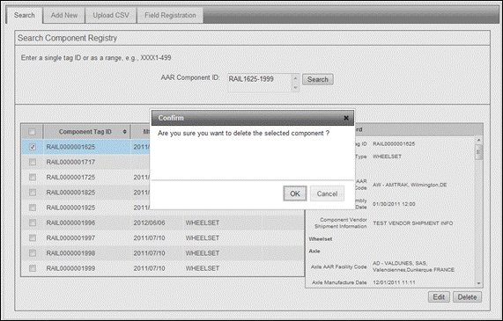503x321 pixels.
Task: Click the 01/30/2011 12:00 date value
Action: click(x=394, y=204)
